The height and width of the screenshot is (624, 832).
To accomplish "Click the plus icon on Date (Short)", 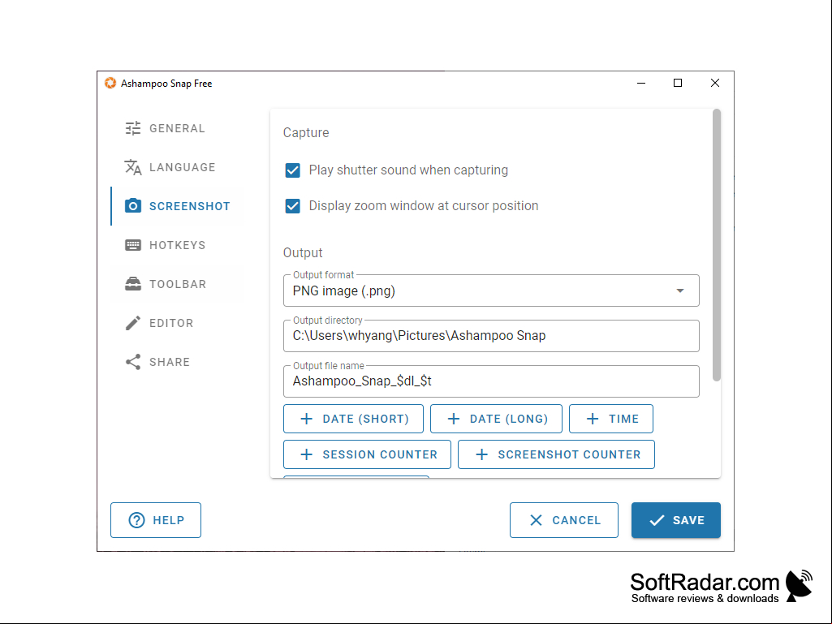I will click(x=306, y=419).
